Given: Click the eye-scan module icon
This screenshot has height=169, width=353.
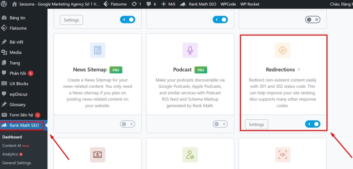Looking at the screenshot, I should pyautogui.click(x=283, y=155).
